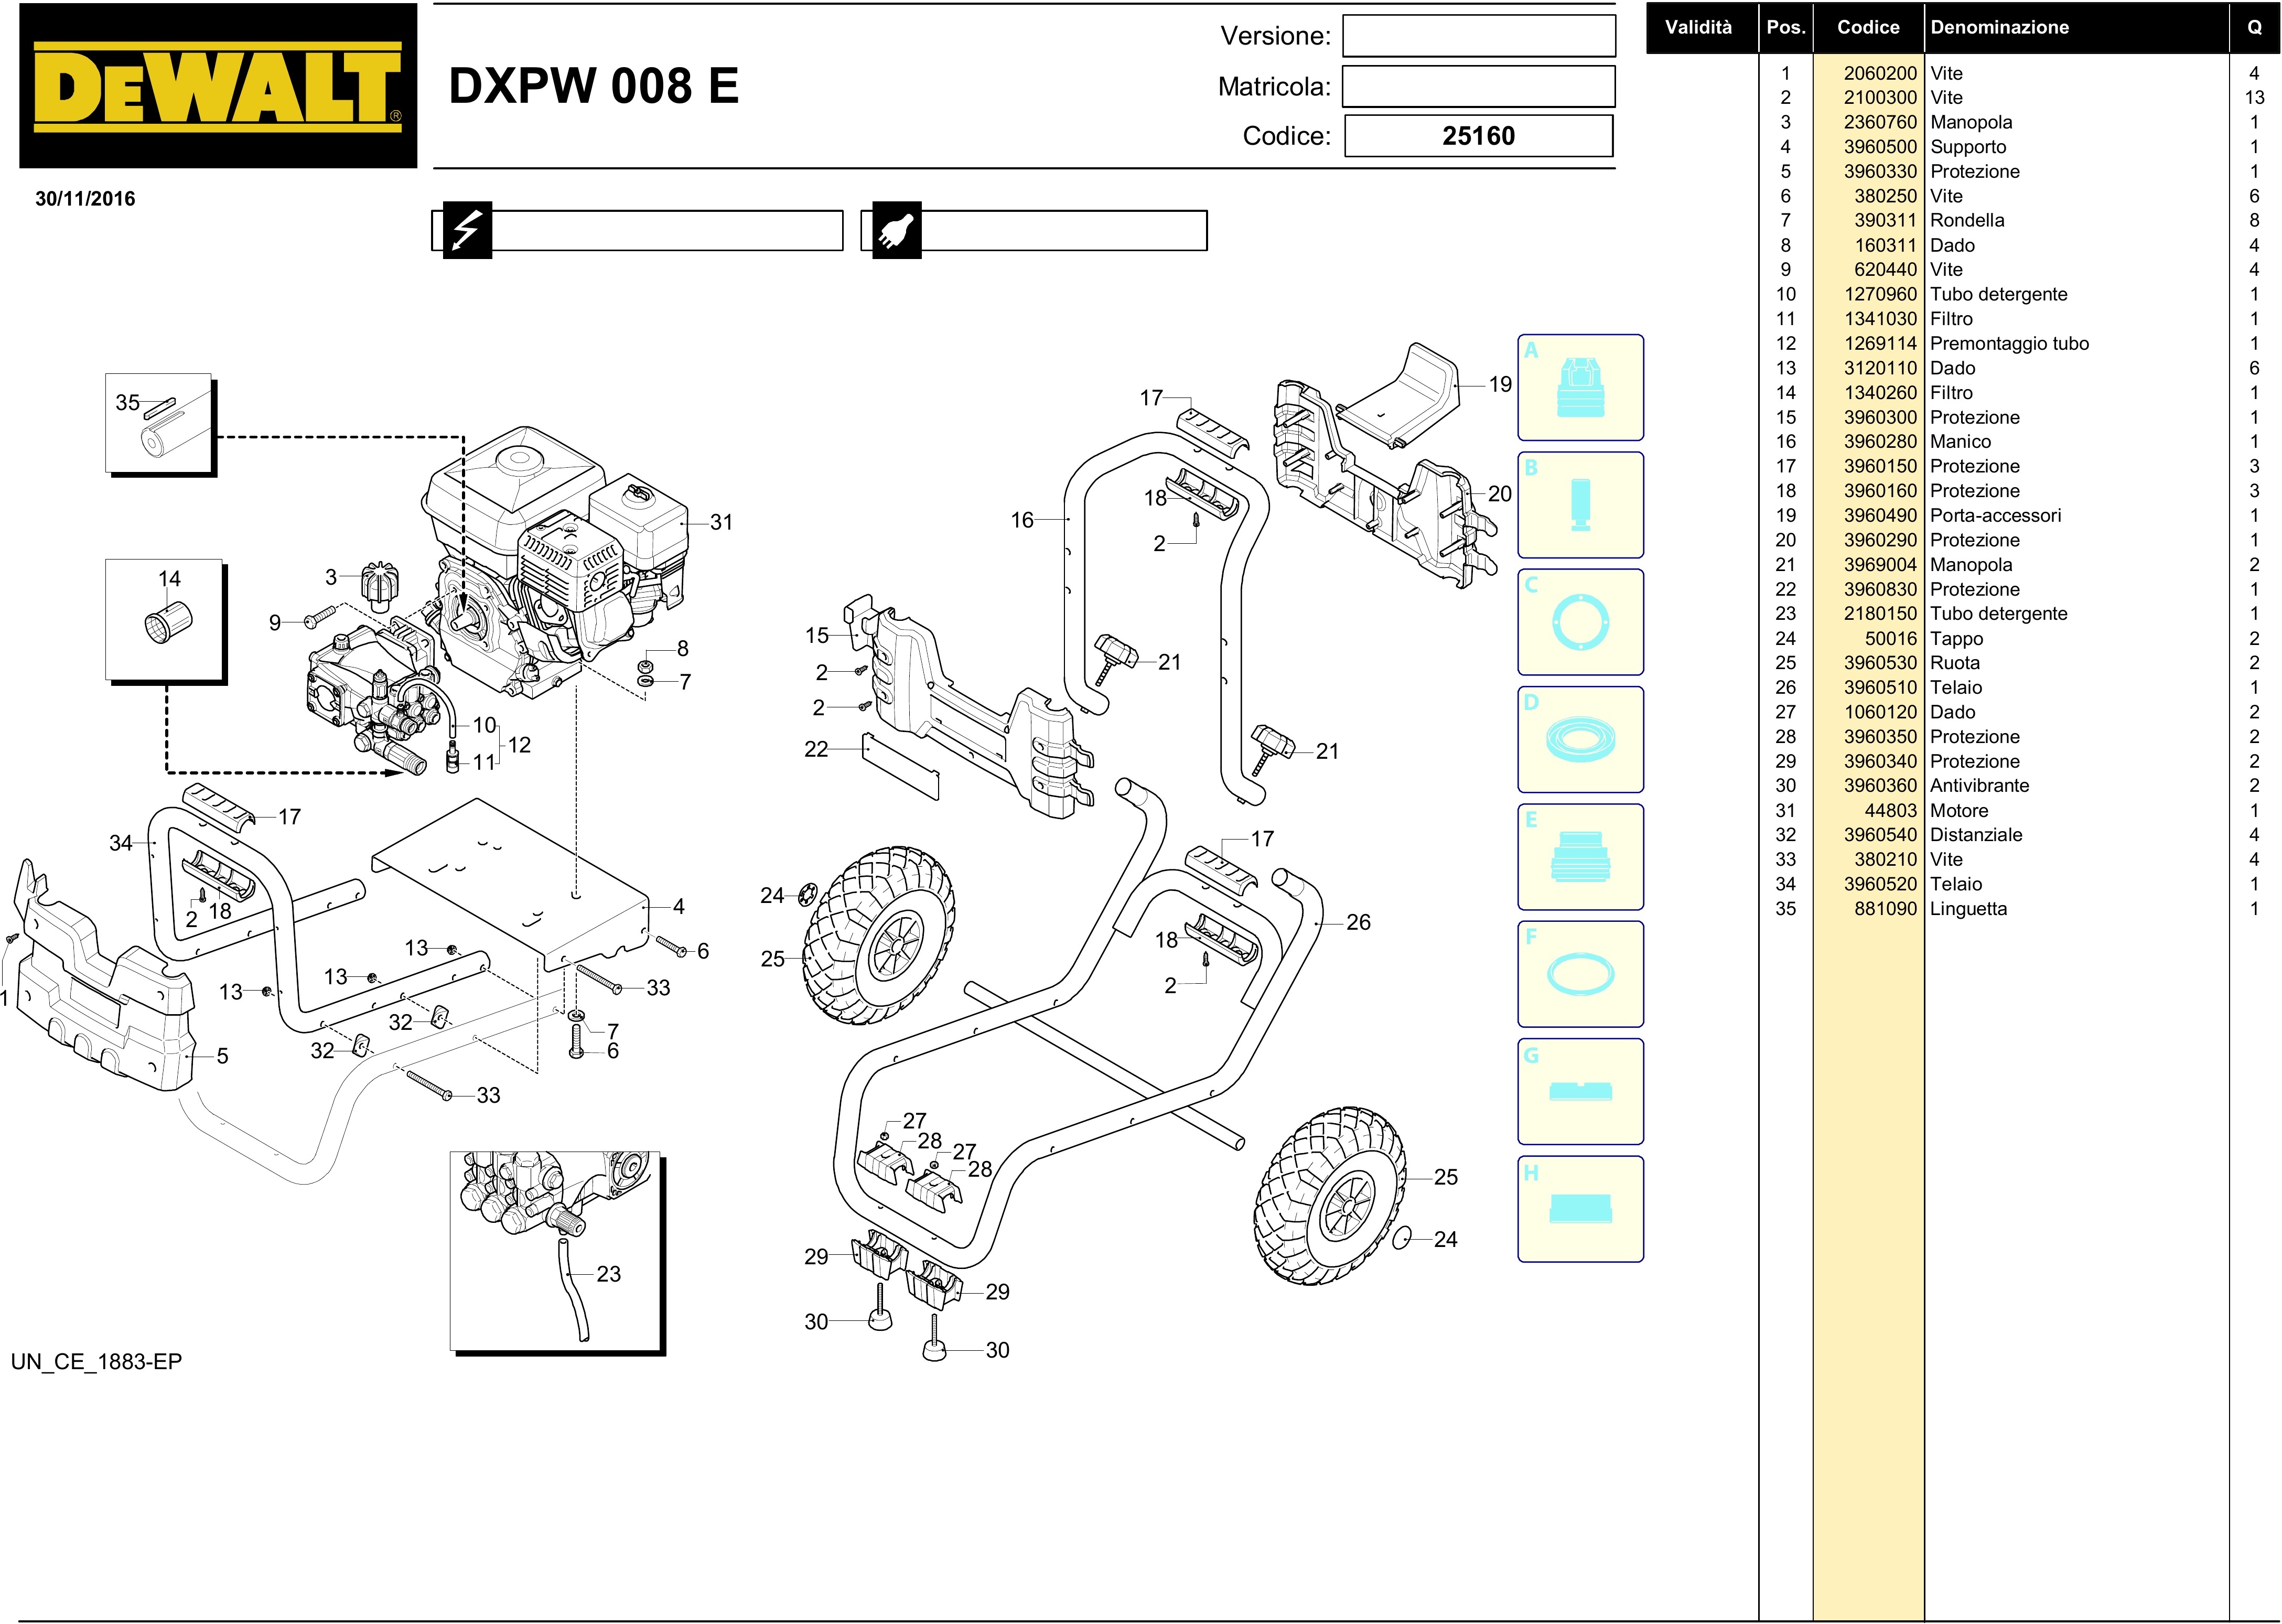Click the Manico part name
The width and height of the screenshot is (2282, 1624).
1960,441
